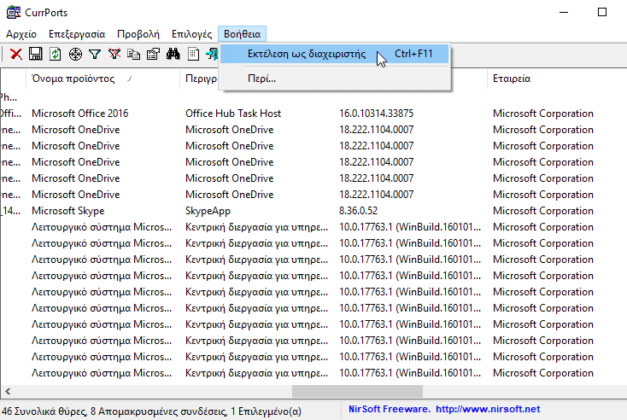This screenshot has width=627, height=420.
Task: Open the Αρχείο menu
Action: point(21,34)
